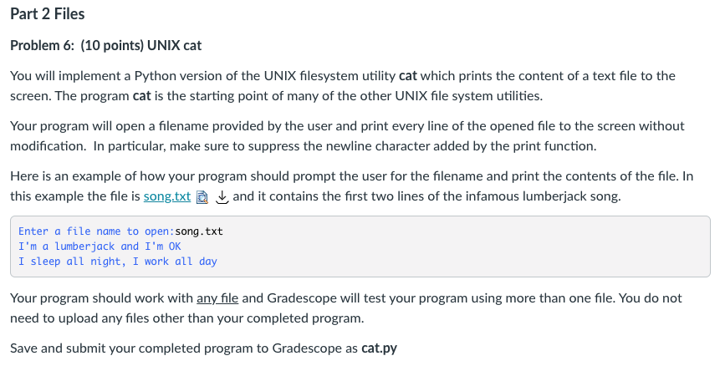Click the bold "cat" after "The program"
725x366 pixels.
[142, 96]
